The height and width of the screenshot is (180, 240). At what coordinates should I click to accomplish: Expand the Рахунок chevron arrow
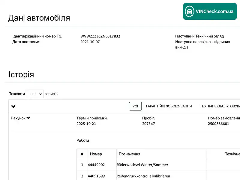(x=28, y=118)
